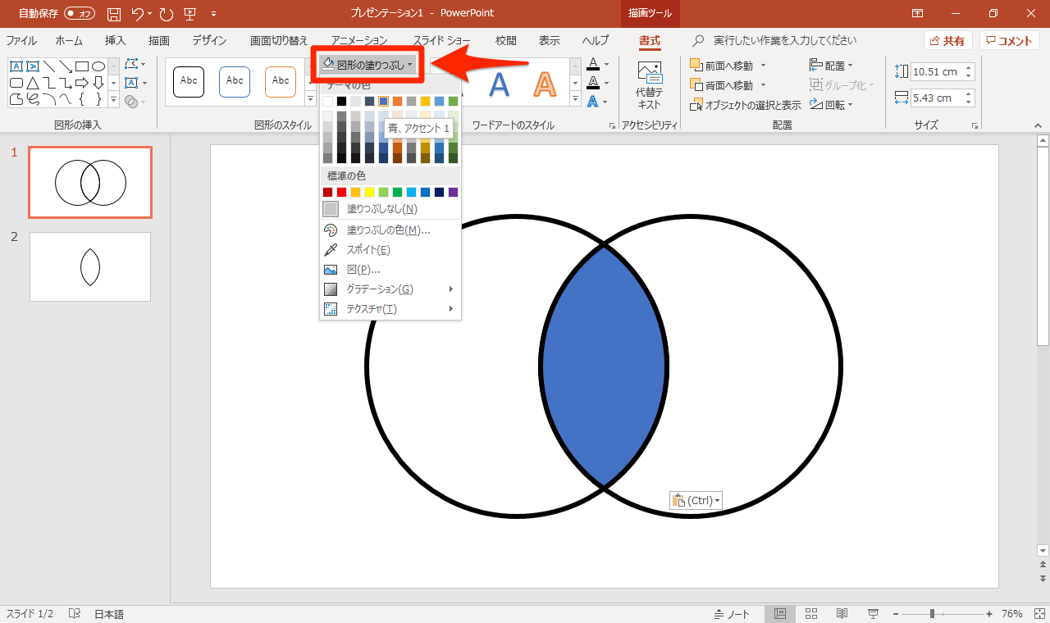Click spell check icon in status bar
This screenshot has height=623, width=1050.
(75, 614)
